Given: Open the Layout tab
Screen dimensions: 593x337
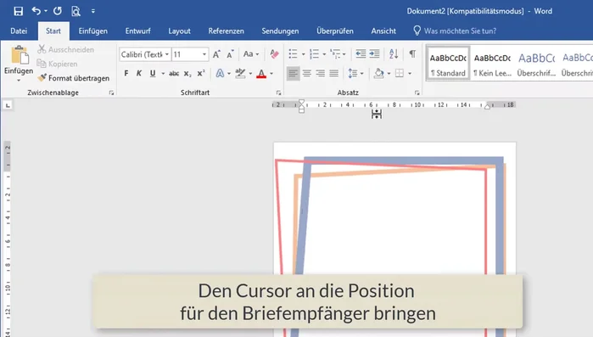Looking at the screenshot, I should coord(179,31).
